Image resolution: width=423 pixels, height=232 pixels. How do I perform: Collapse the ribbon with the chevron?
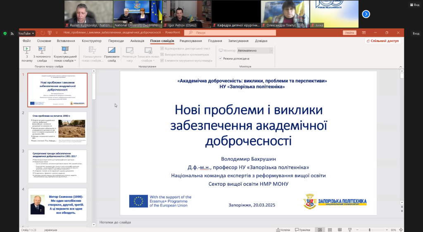[x=401, y=67]
